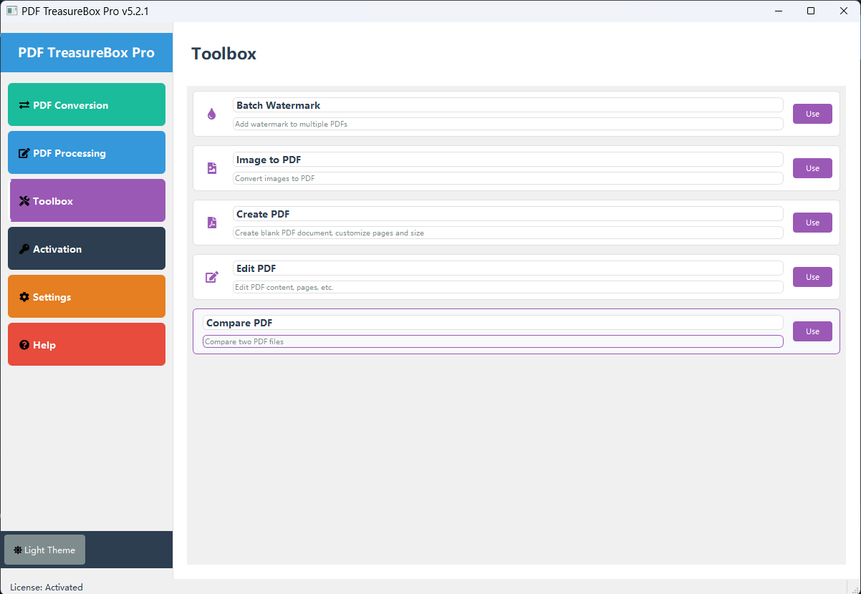Click the Batch Watermark droplet icon
Screen dimensions: 861x594
click(x=211, y=114)
